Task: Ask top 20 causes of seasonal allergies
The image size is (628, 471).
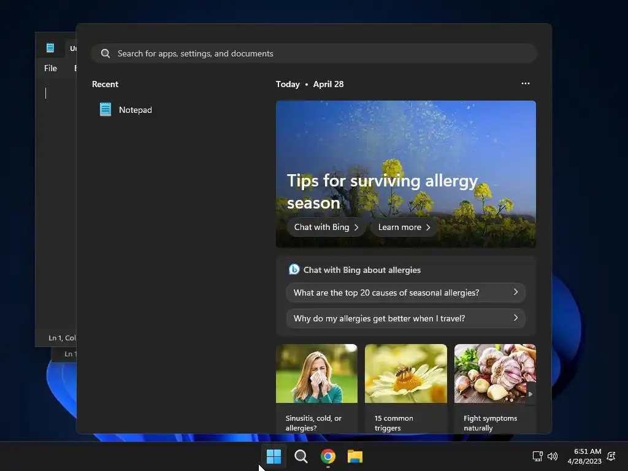Action: (x=406, y=293)
